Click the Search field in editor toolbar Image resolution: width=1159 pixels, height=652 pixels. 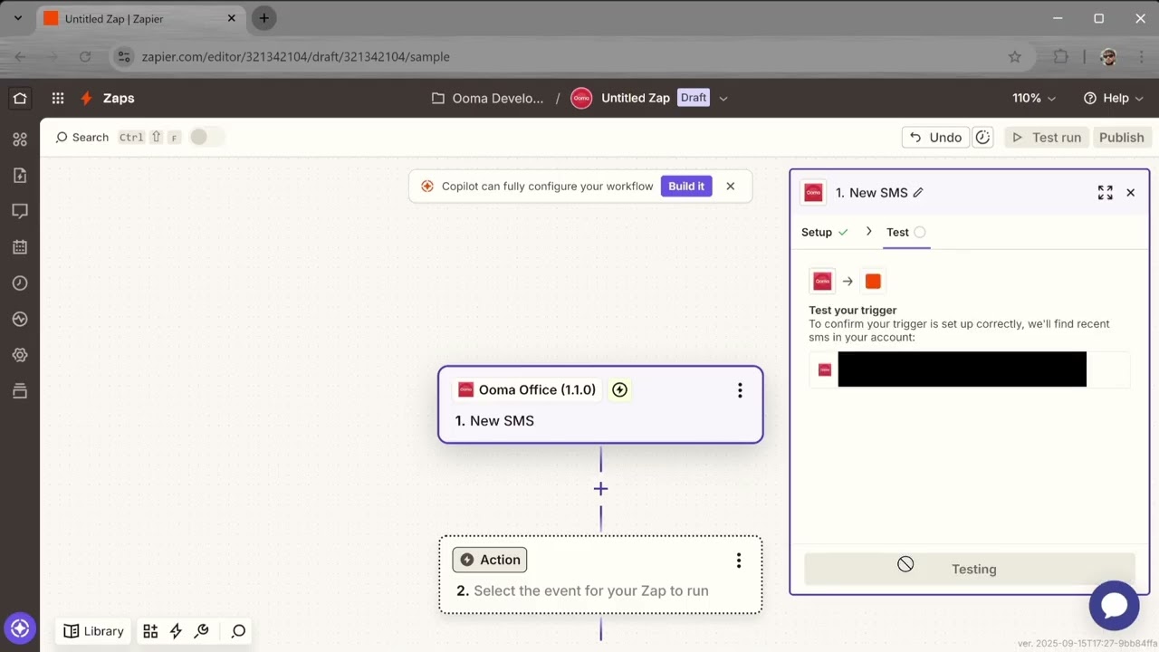point(119,138)
